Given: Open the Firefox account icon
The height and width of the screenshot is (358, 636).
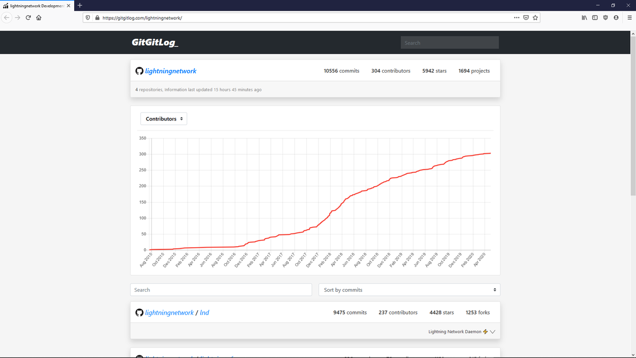Looking at the screenshot, I should tap(616, 18).
